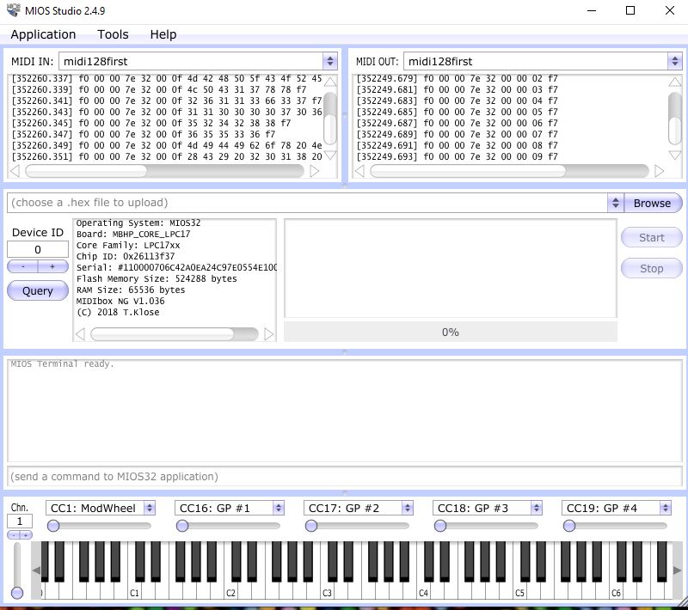Click the Query button
This screenshot has width=688, height=610.
click(38, 291)
